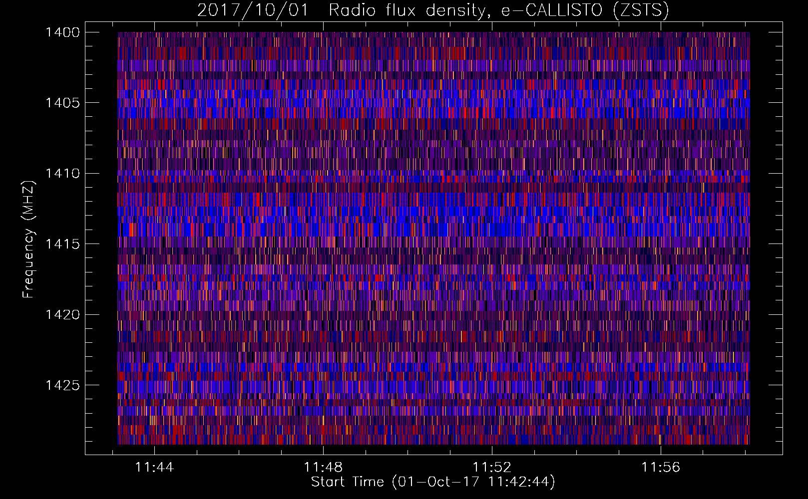Select the 1410 frequency axis label
The image size is (808, 499).
point(62,174)
